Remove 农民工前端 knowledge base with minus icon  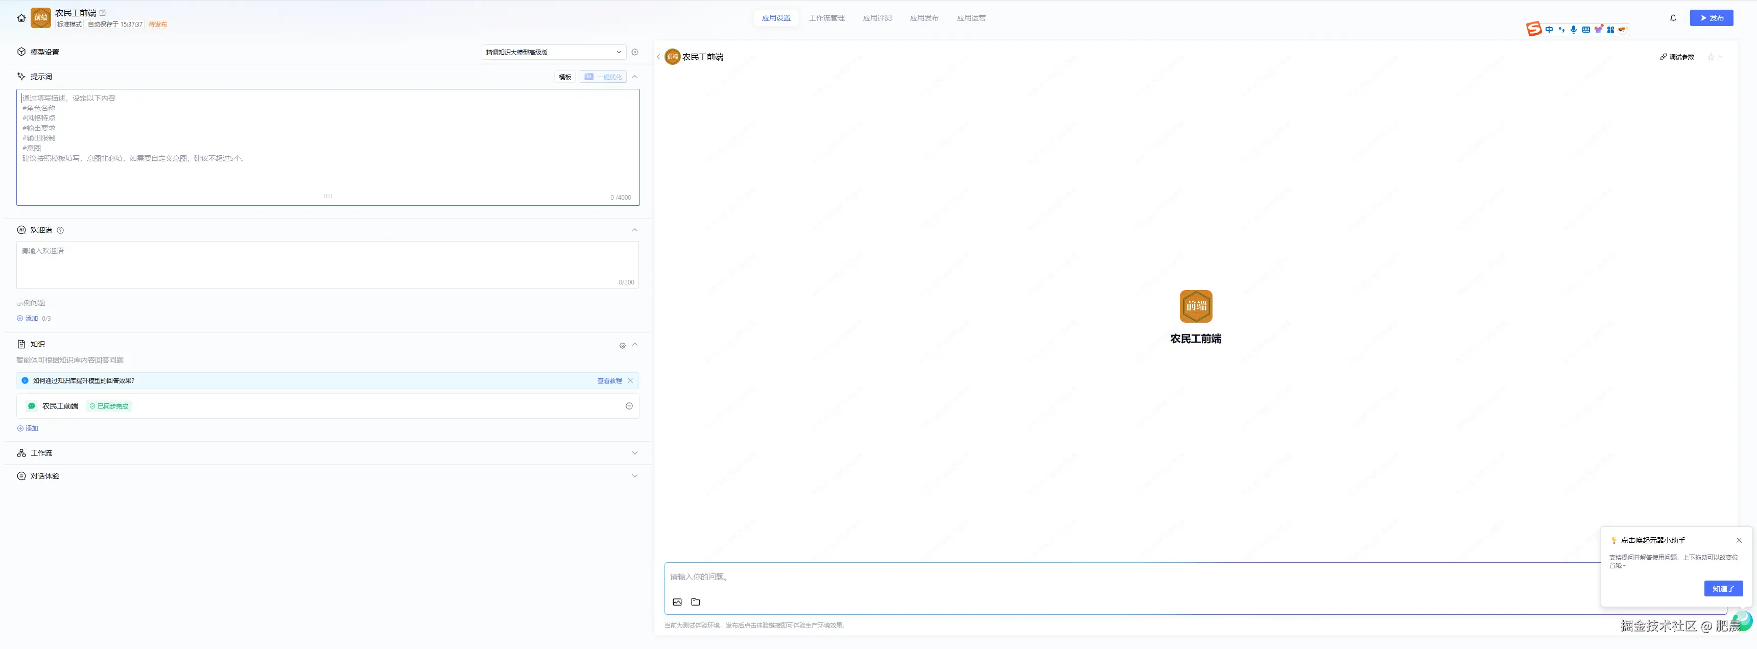pyautogui.click(x=629, y=406)
